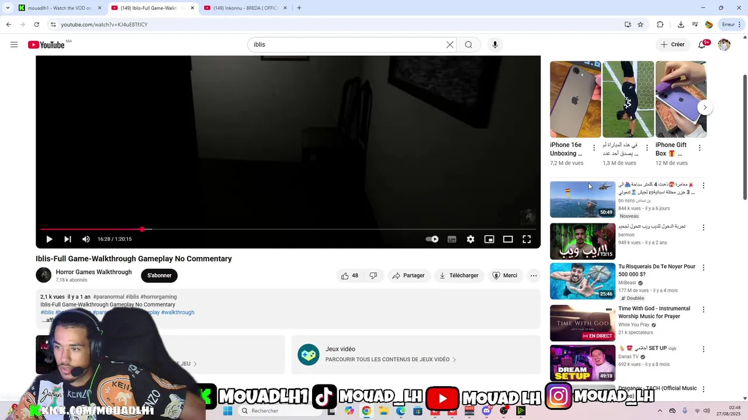The height and width of the screenshot is (420, 748).
Task: Switch to the Inkonnu - BREDA tab
Action: (244, 8)
